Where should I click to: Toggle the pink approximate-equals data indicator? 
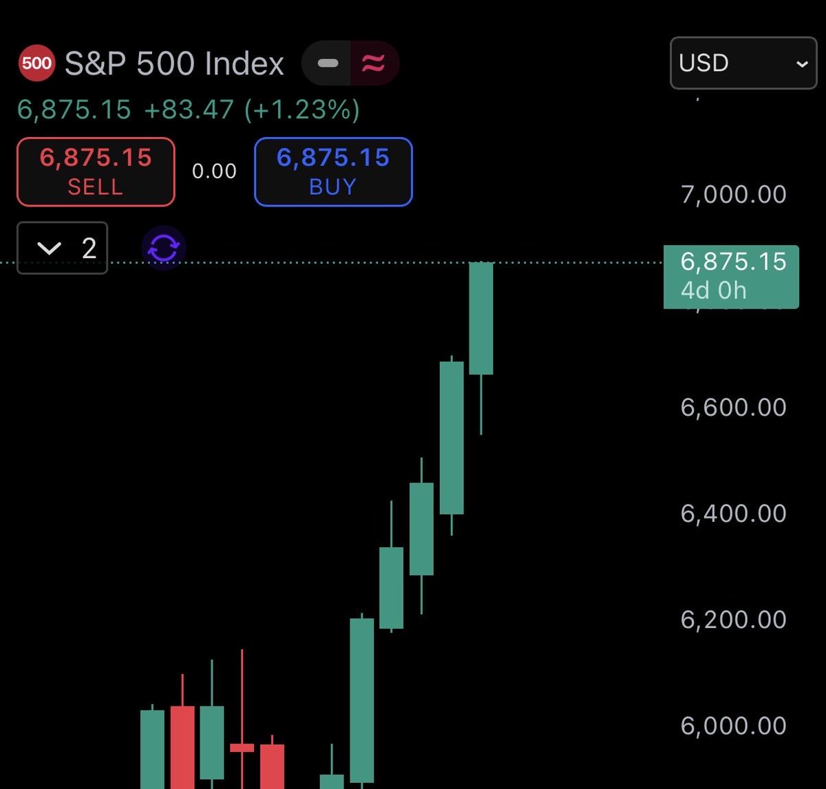(374, 63)
